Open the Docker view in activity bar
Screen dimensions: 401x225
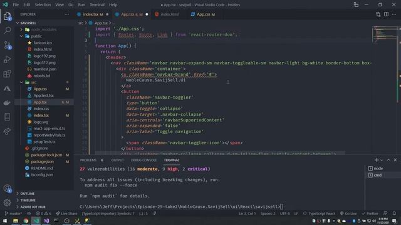[7, 102]
